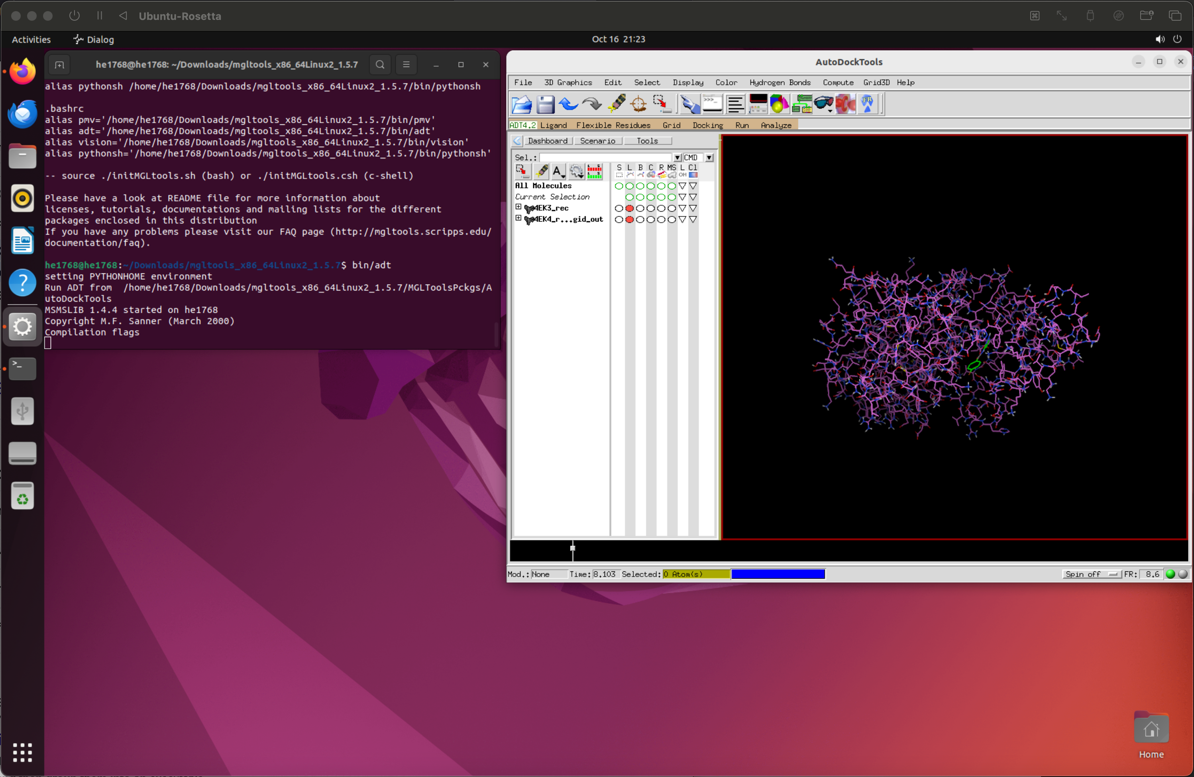This screenshot has height=777, width=1194.
Task: Expand the 4EK4_r...gid_out tree node
Action: [x=518, y=218]
